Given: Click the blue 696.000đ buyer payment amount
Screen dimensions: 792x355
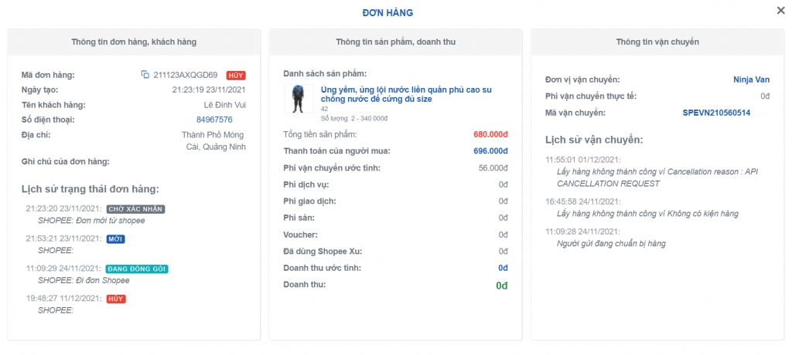Looking at the screenshot, I should coord(490,151).
